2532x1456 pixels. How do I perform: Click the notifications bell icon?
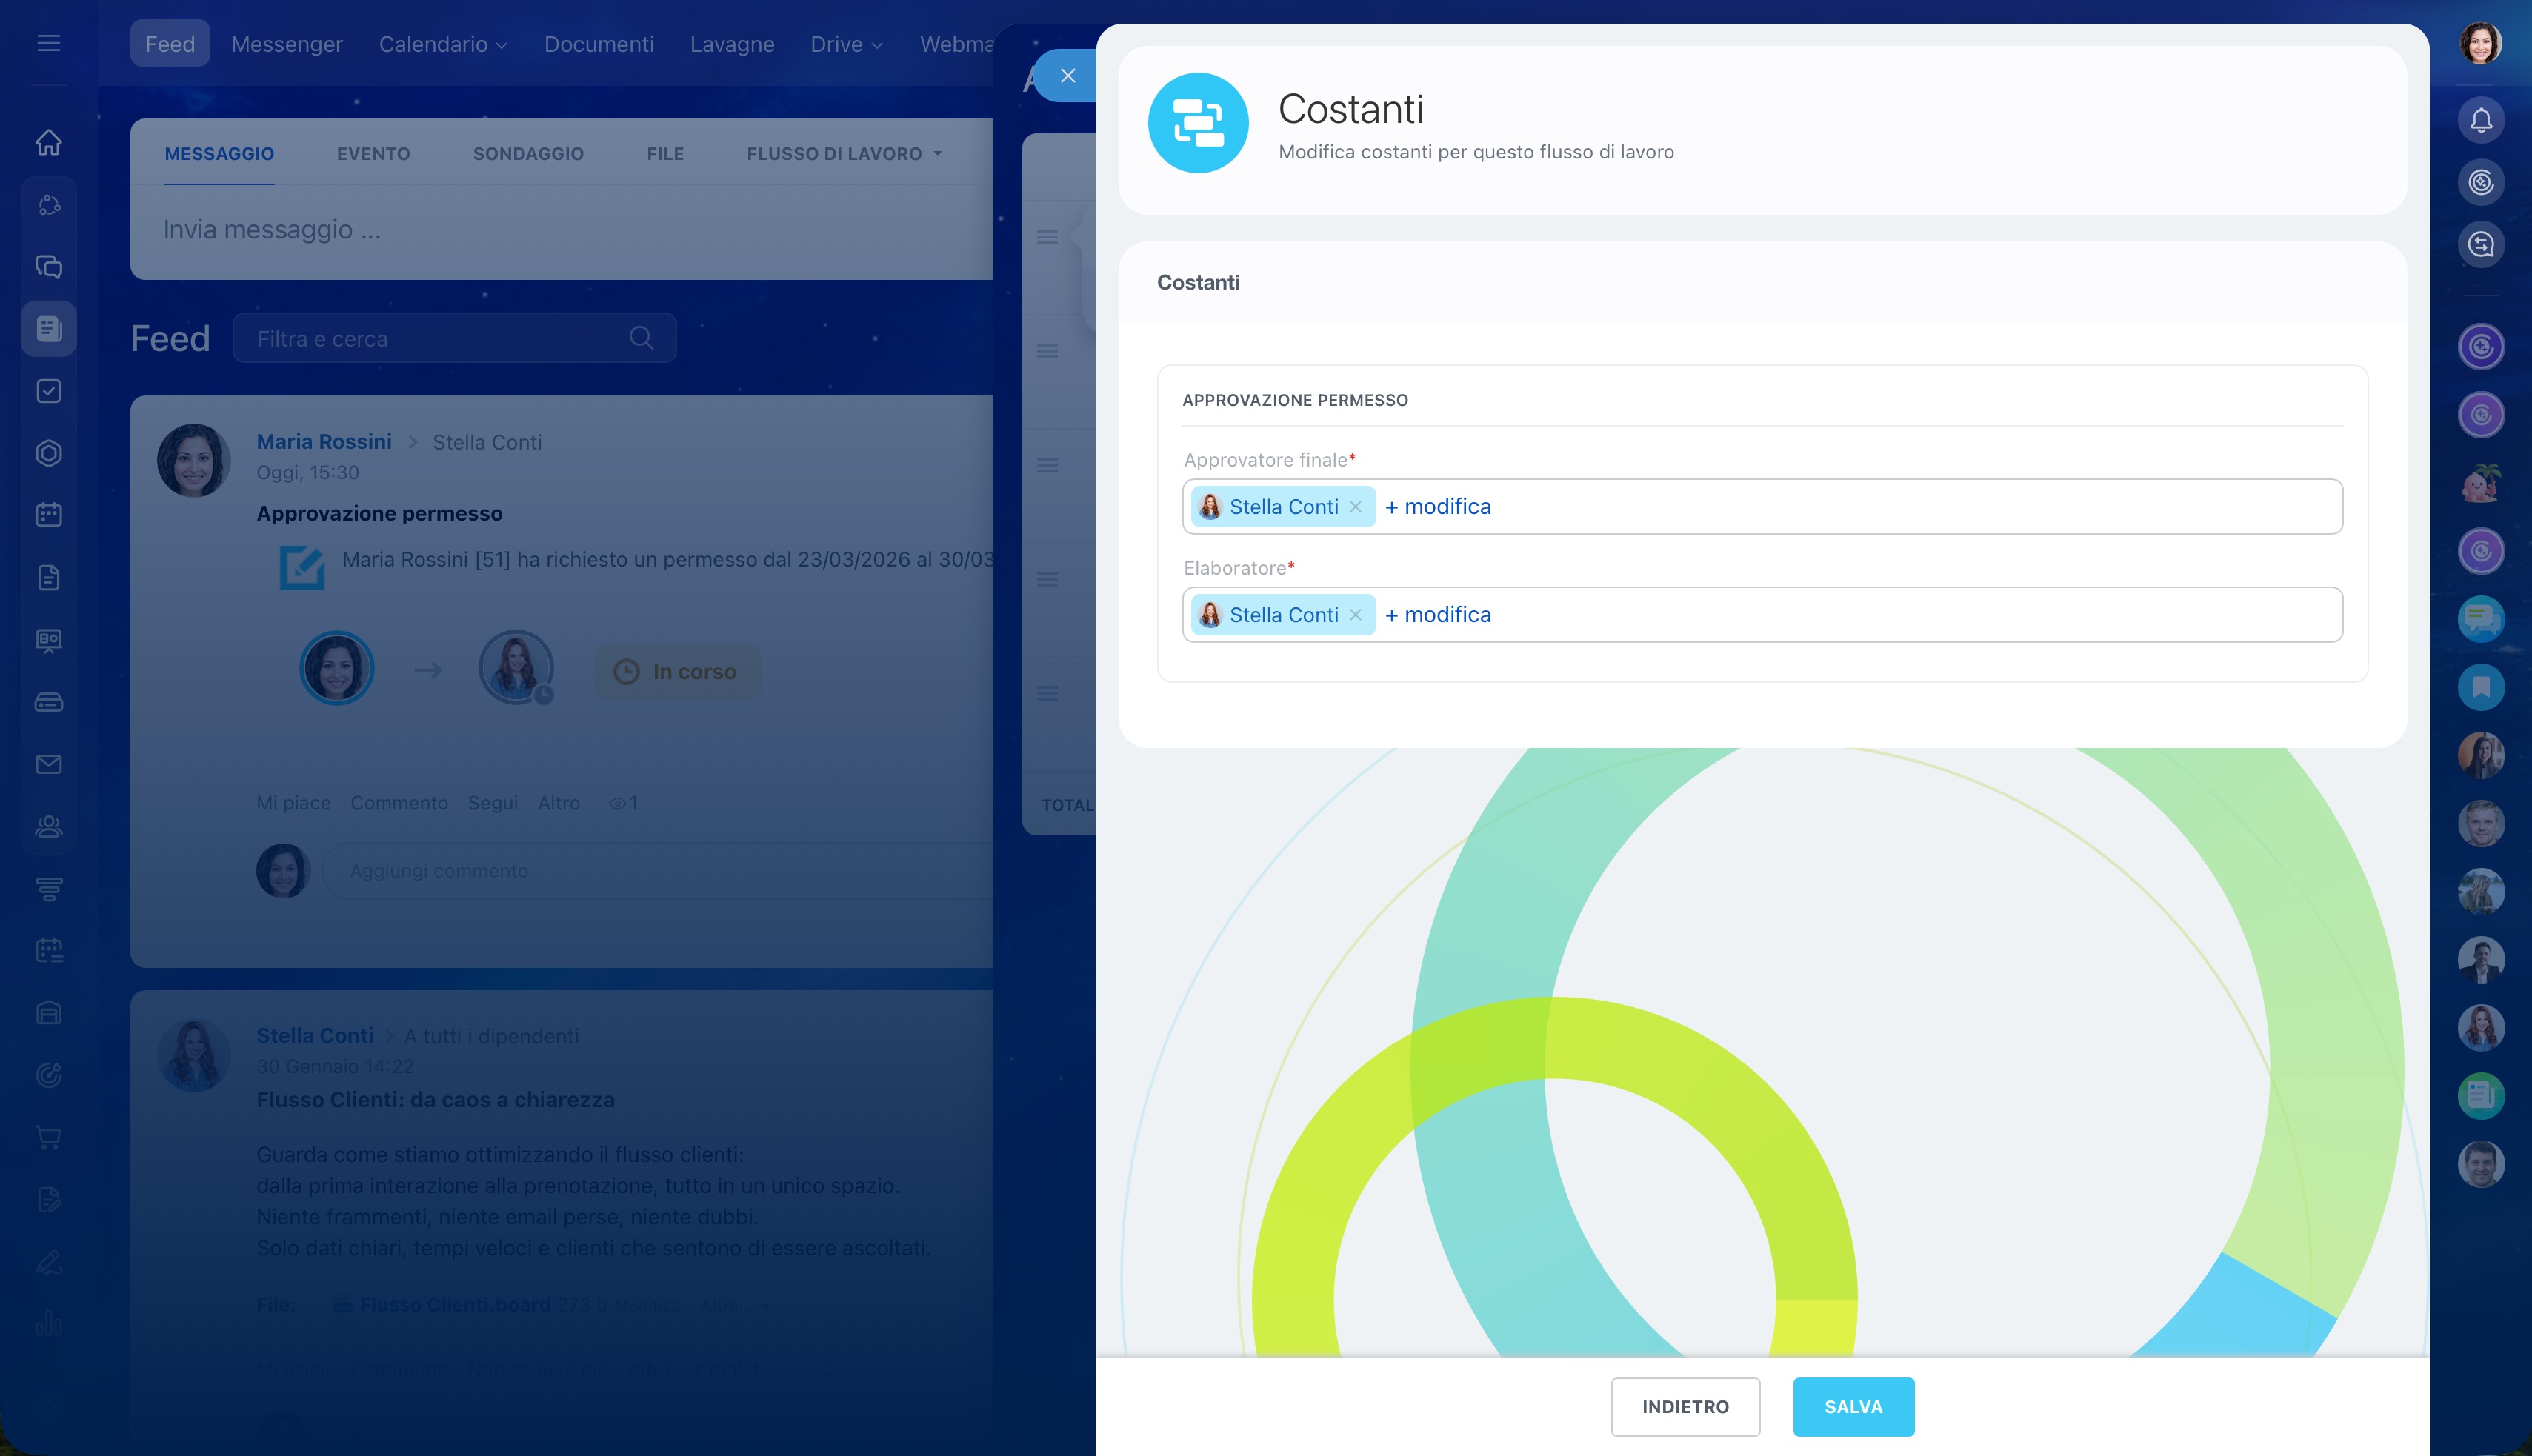[2480, 121]
